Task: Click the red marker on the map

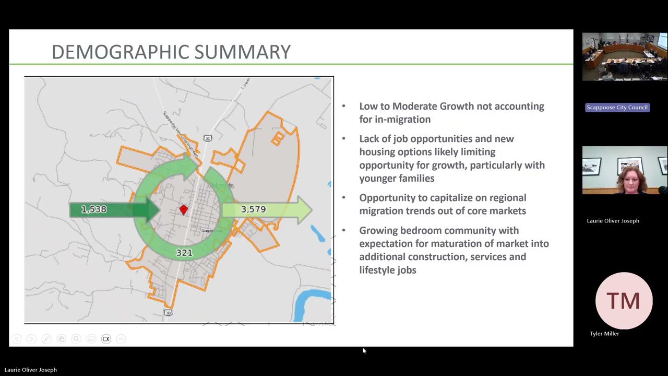Action: click(183, 209)
